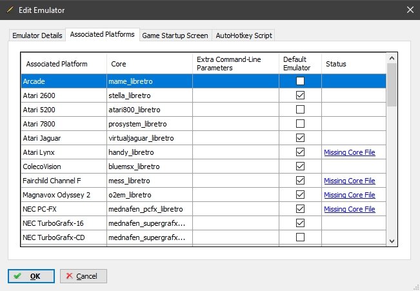
Task: Select the Atari 7800 platform cell
Action: pyautogui.click(x=64, y=124)
